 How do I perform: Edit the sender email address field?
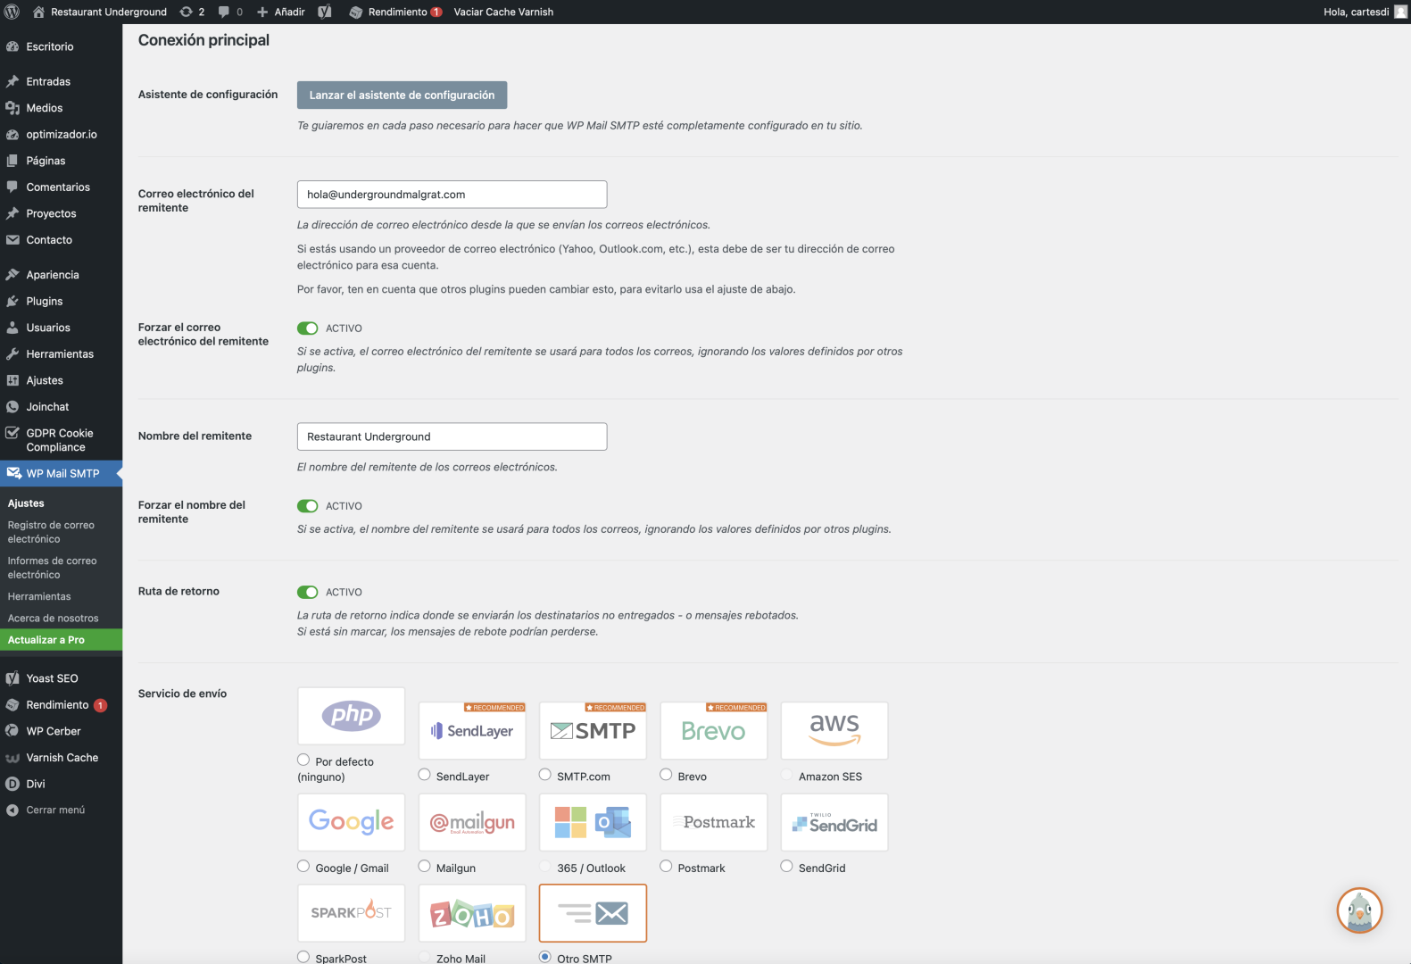(452, 195)
